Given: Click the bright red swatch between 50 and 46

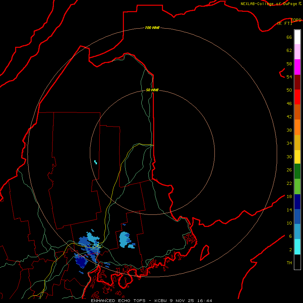Looking at the screenshot, I should click(x=297, y=97).
